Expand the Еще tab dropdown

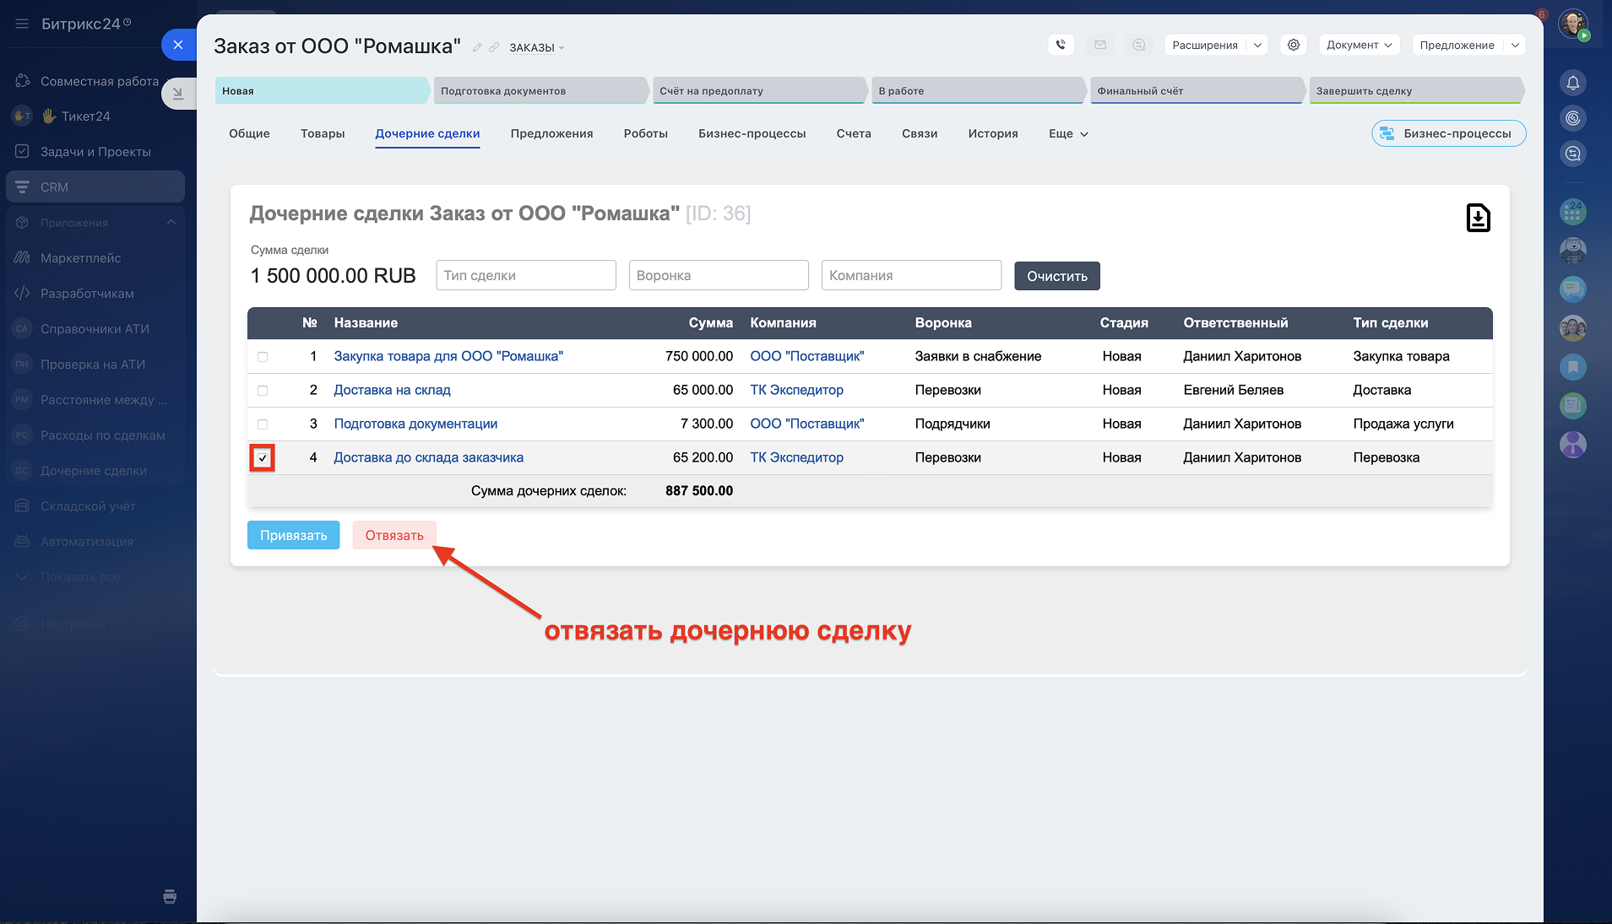(1068, 133)
